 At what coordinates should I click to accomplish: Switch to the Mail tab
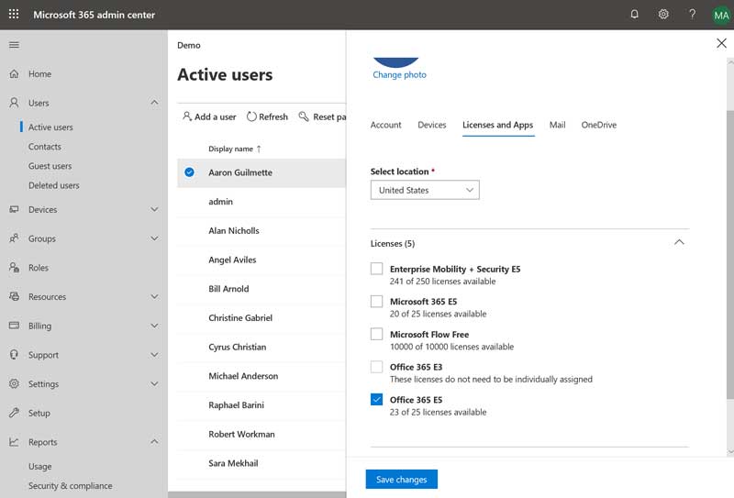557,125
